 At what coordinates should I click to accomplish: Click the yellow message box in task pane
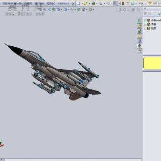pos(152,63)
